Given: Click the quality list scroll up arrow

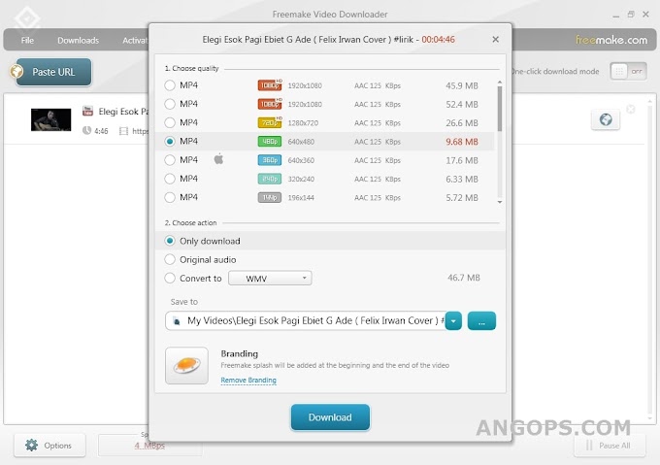Looking at the screenshot, I should [x=500, y=83].
